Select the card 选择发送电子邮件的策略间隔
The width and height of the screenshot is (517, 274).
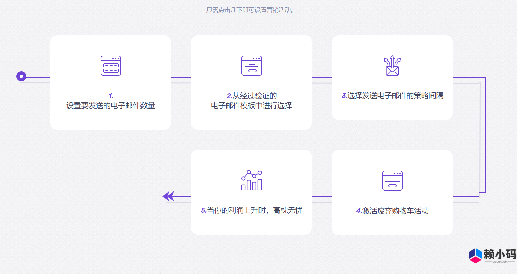click(392, 77)
